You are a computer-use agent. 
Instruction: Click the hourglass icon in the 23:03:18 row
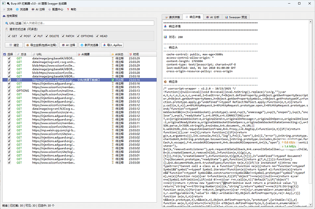[113, 76]
